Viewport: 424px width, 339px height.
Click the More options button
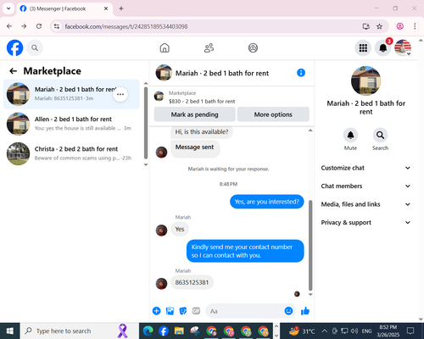click(273, 114)
